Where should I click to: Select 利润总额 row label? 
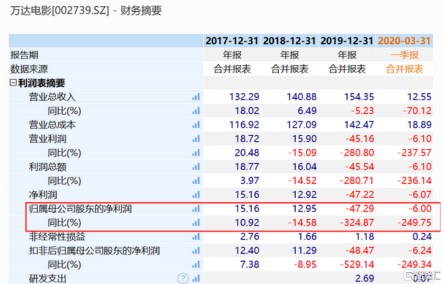pyautogui.click(x=48, y=167)
